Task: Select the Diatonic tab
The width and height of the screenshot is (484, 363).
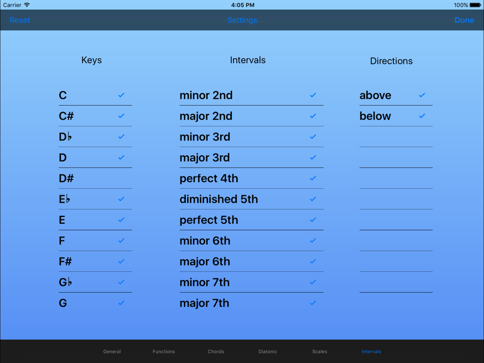Action: (268, 351)
